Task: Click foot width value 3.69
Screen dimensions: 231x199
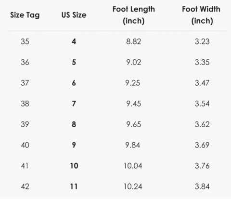Action: click(x=202, y=145)
